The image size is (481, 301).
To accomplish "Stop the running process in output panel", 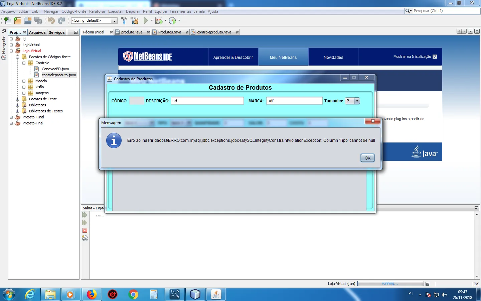I will coord(85,230).
